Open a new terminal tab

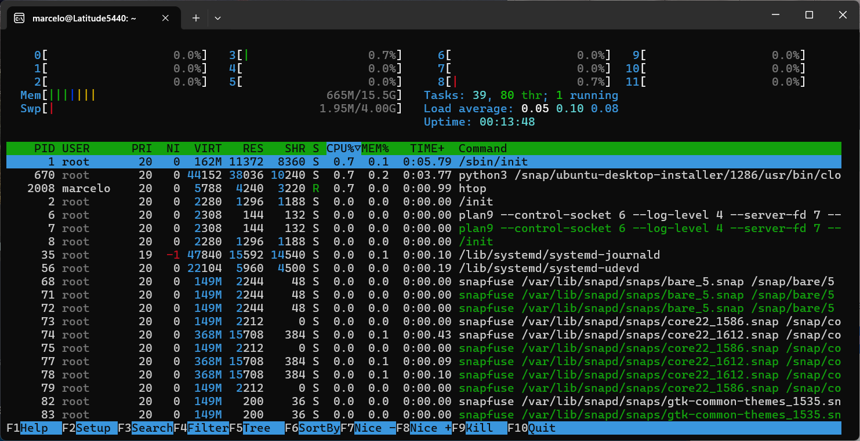pyautogui.click(x=196, y=18)
